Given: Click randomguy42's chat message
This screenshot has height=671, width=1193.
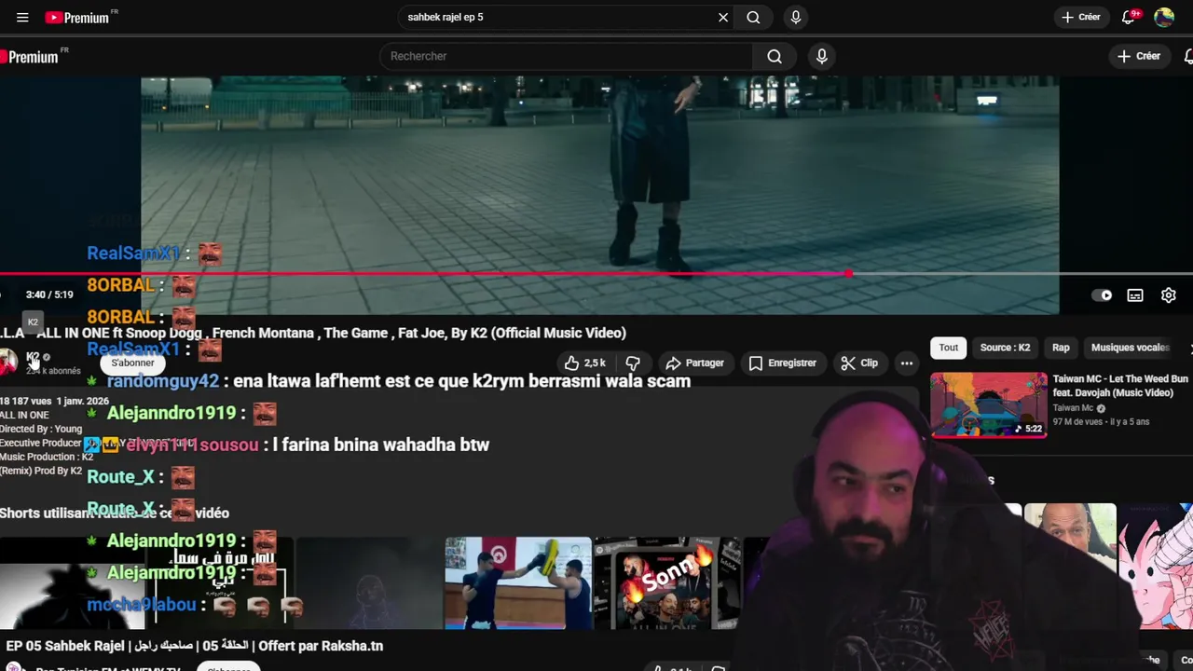Looking at the screenshot, I should 399,381.
